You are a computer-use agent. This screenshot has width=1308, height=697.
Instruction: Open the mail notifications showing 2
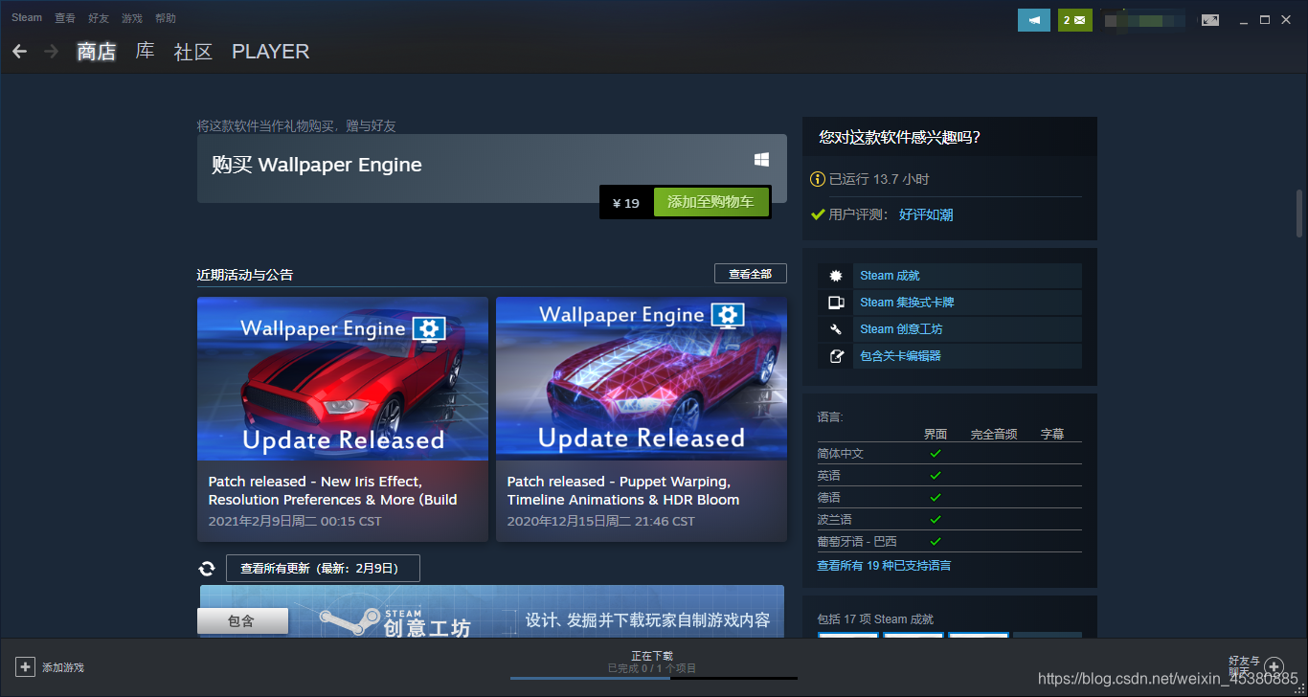coord(1075,19)
